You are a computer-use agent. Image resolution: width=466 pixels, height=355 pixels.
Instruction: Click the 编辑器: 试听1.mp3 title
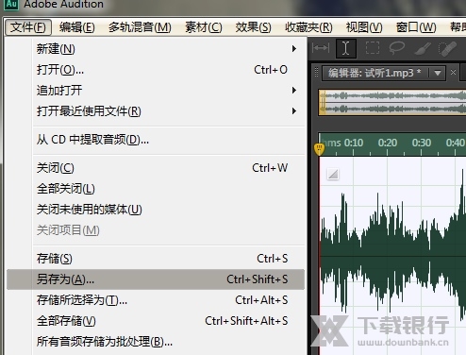coord(374,73)
